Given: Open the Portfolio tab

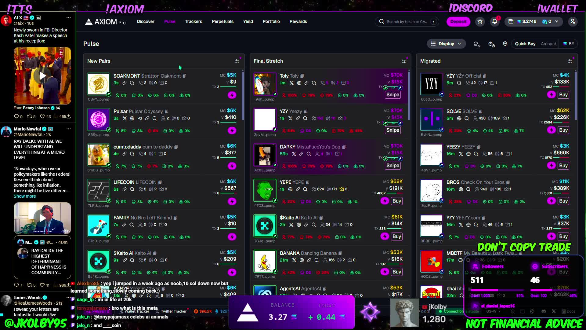Looking at the screenshot, I should coord(271,21).
